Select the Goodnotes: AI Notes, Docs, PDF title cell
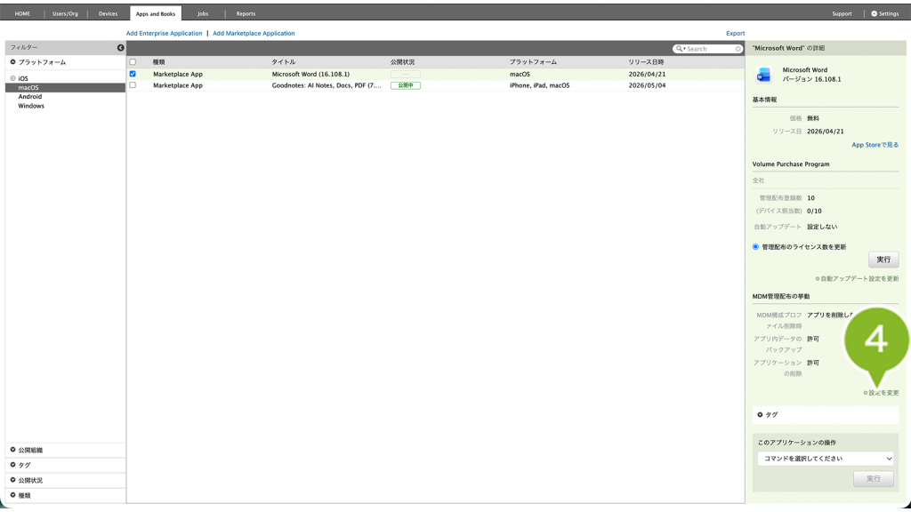Viewport: 911px width, 512px height. [327, 85]
